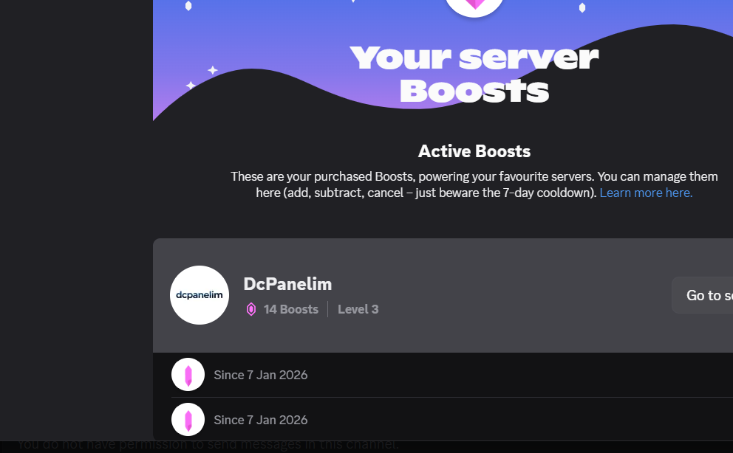733x453 pixels.
Task: Open the 'Learn more here.' link
Action: click(x=646, y=193)
